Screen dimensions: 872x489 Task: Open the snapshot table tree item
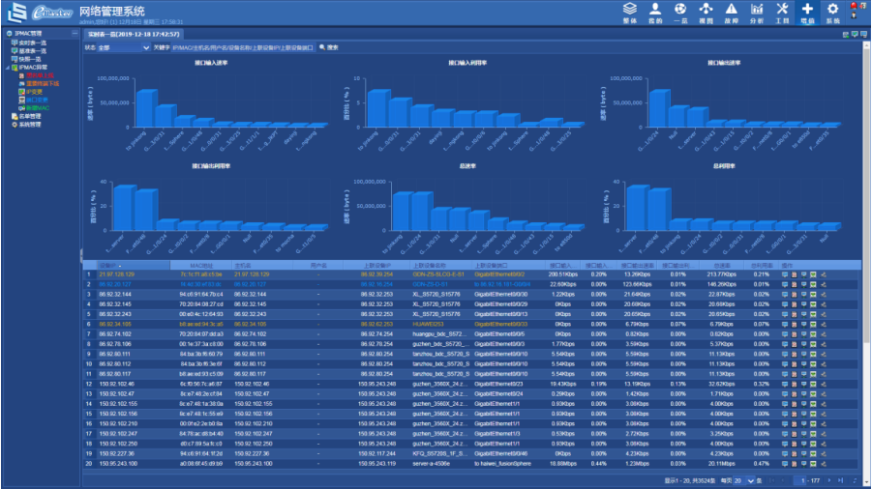26,59
